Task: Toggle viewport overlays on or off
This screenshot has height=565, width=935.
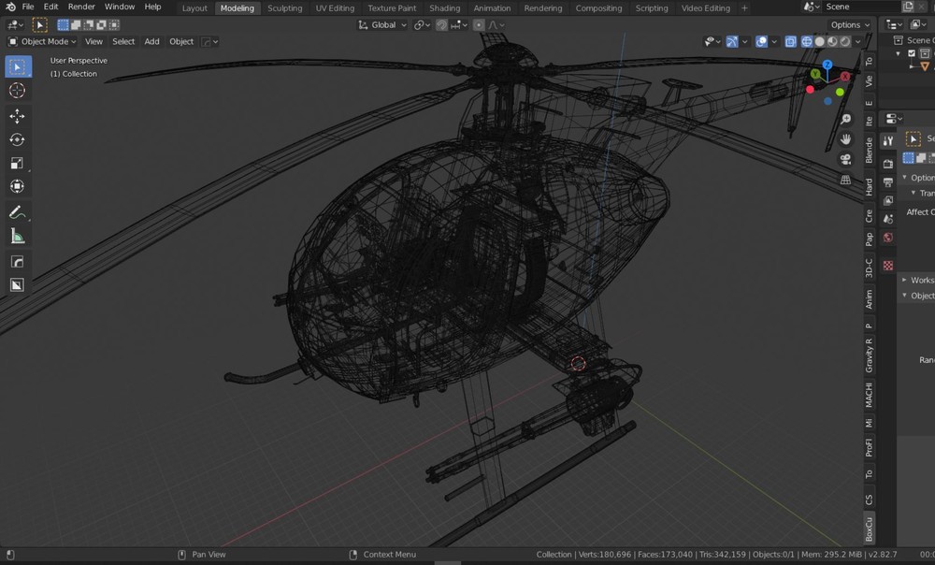Action: click(x=762, y=42)
